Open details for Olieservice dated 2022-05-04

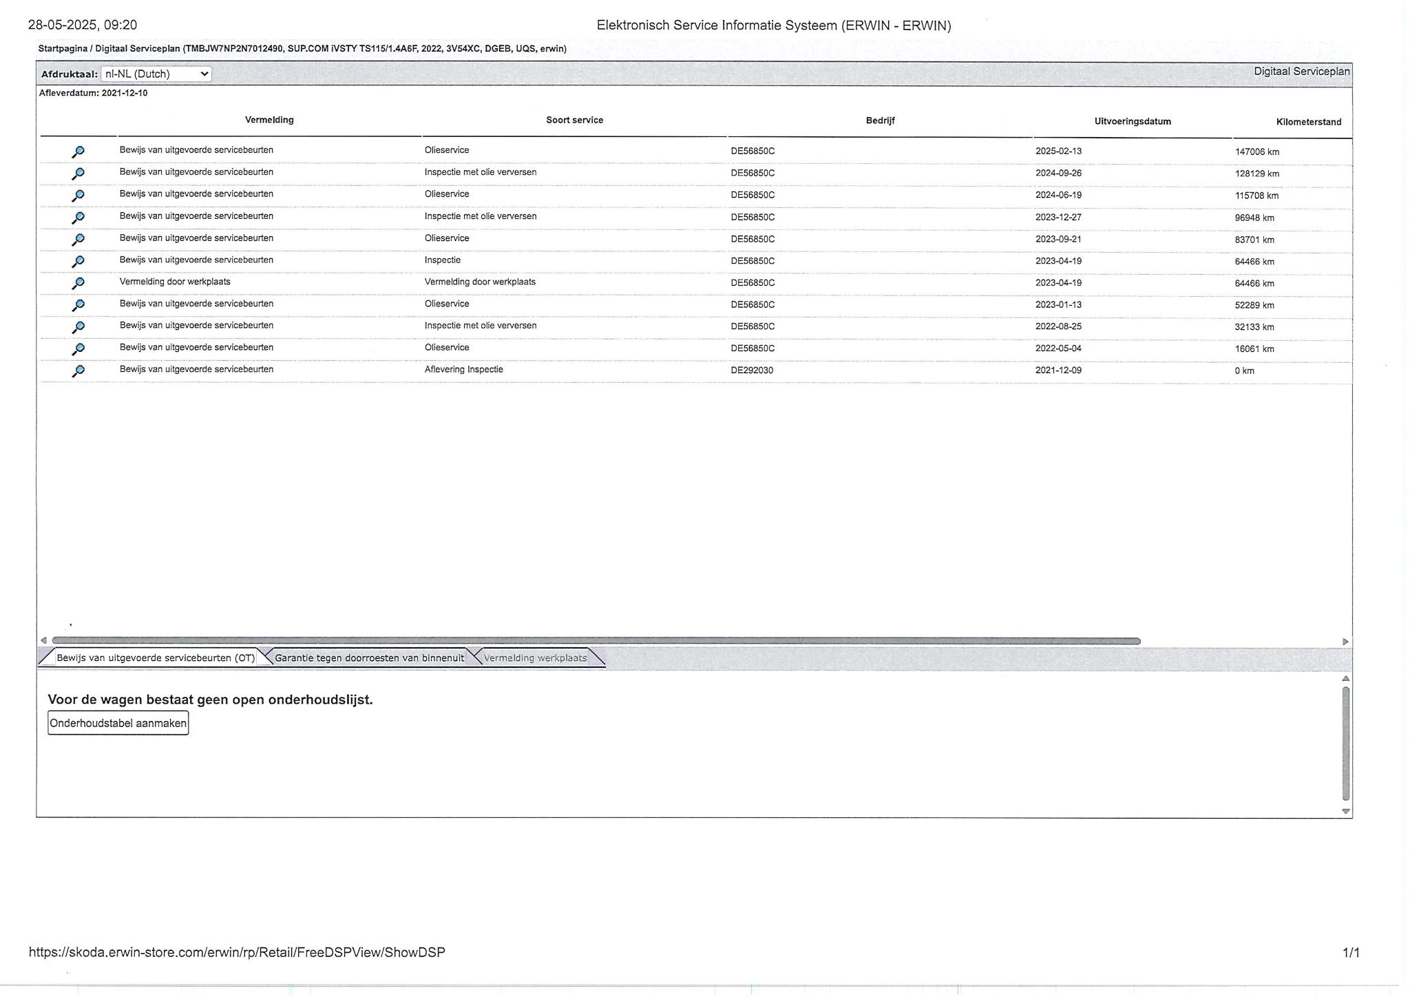coord(78,349)
